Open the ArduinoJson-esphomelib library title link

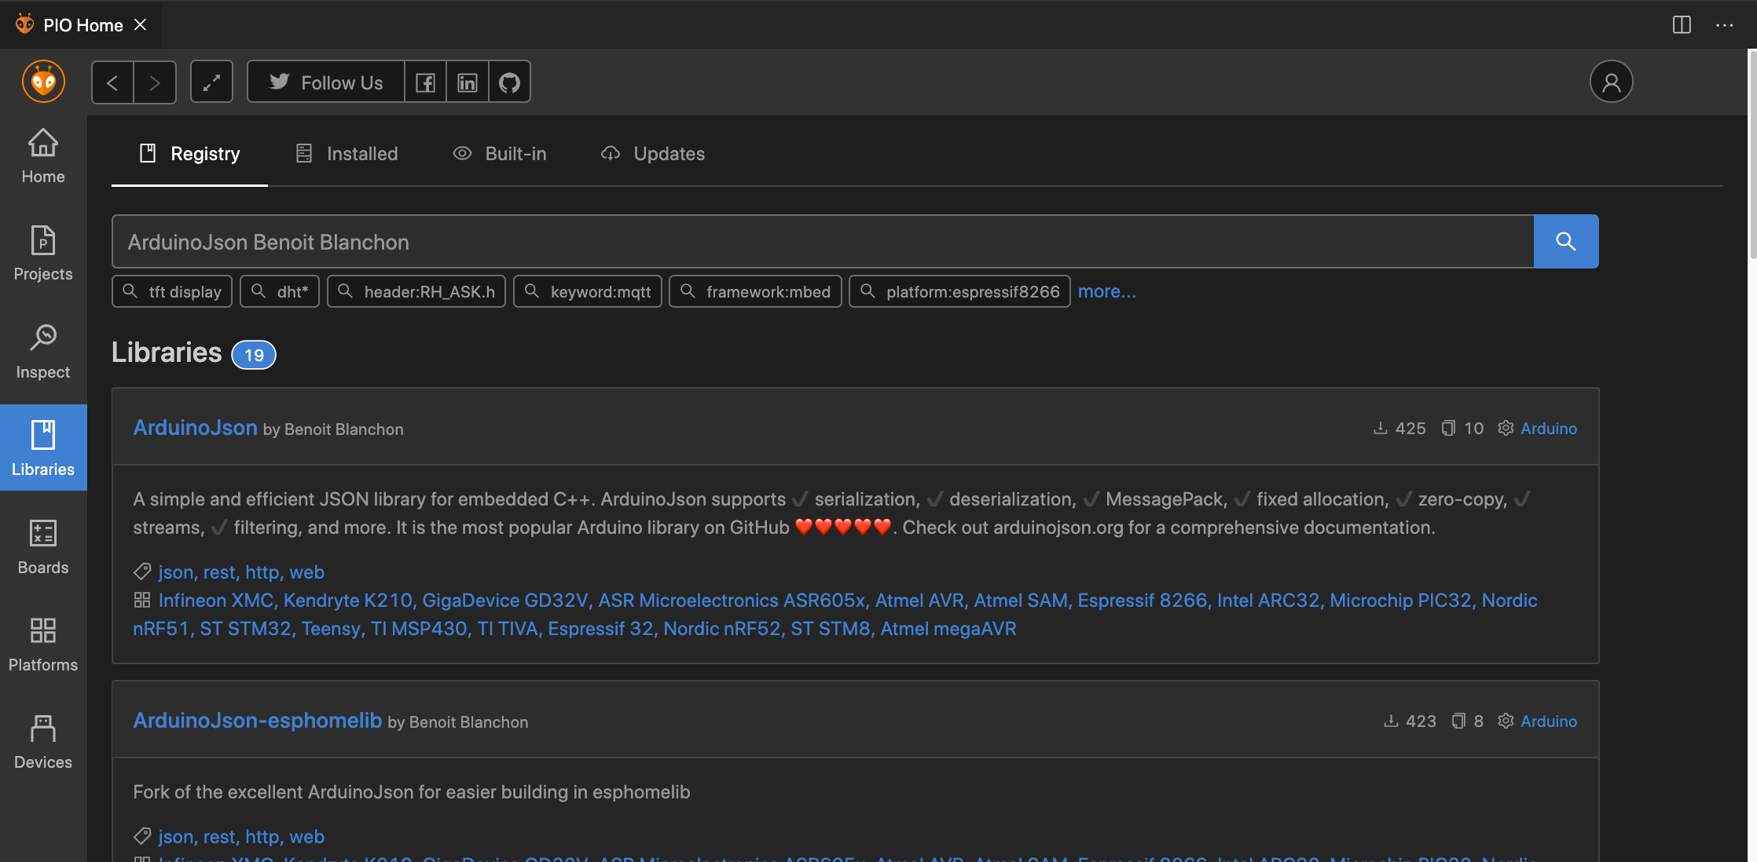click(258, 720)
